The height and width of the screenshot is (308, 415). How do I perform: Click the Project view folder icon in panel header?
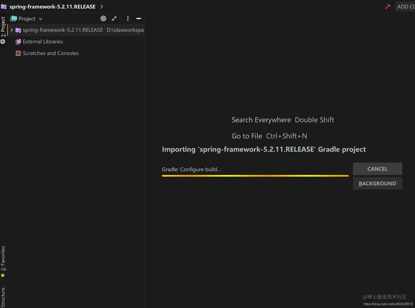tap(13, 18)
